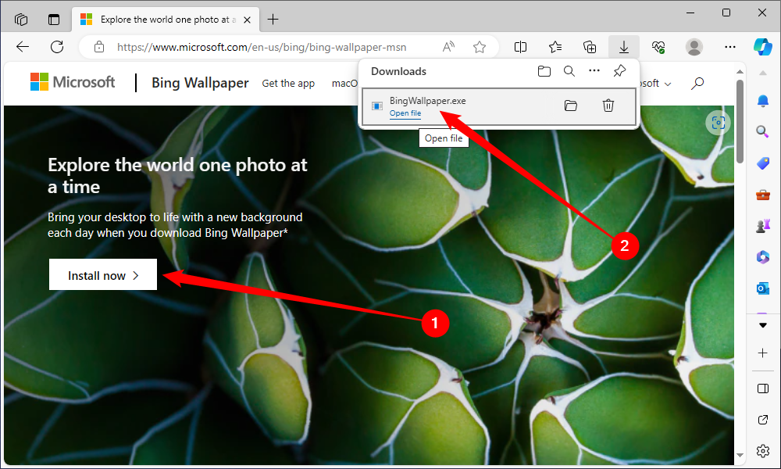Image resolution: width=781 pixels, height=469 pixels.
Task: Search downloads using magnifier icon
Action: click(569, 71)
